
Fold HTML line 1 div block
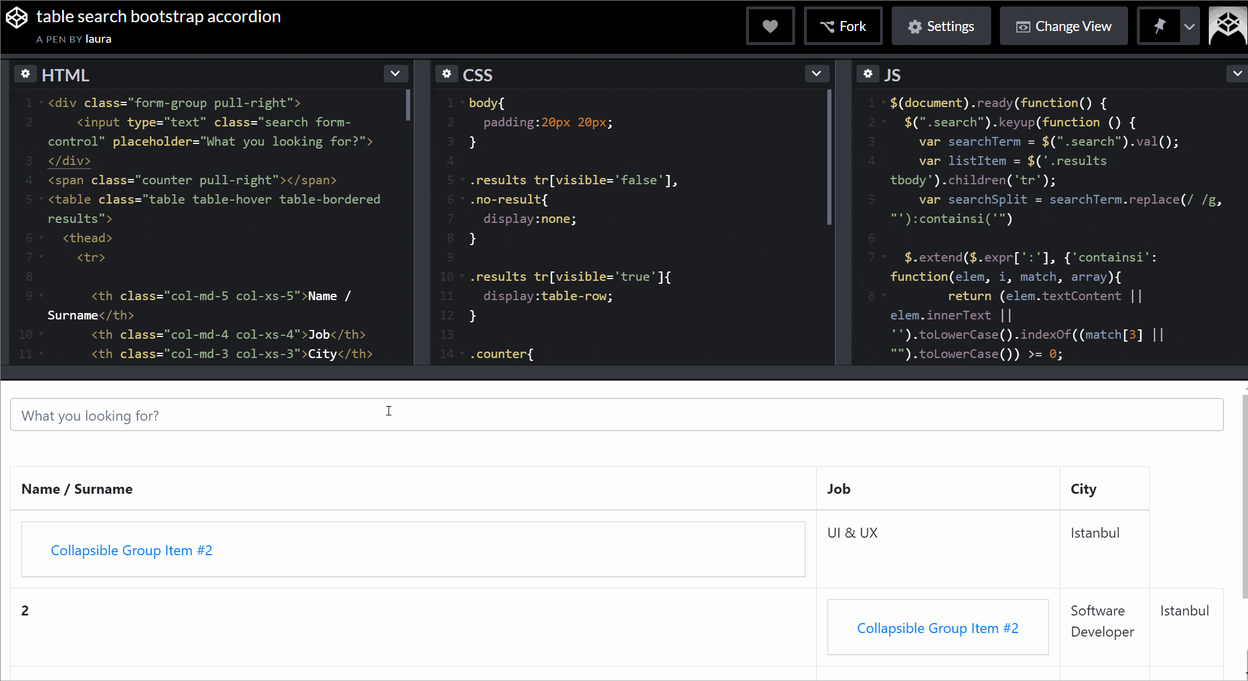tap(41, 103)
